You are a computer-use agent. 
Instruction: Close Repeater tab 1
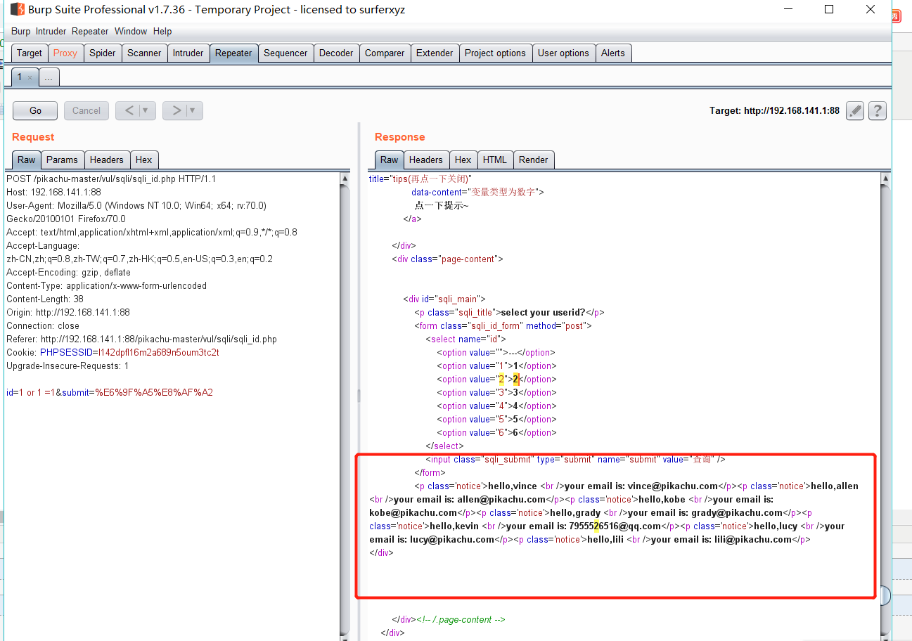(30, 78)
